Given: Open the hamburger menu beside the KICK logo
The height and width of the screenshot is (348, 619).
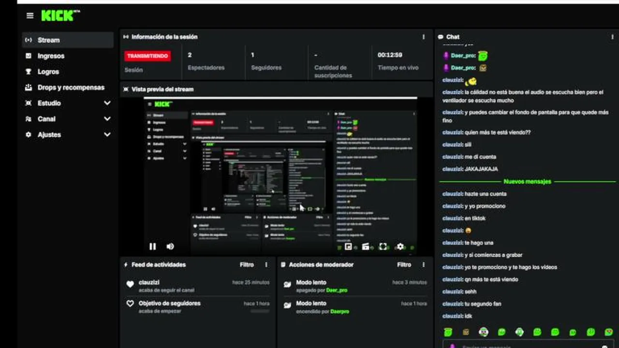Looking at the screenshot, I should (x=30, y=15).
